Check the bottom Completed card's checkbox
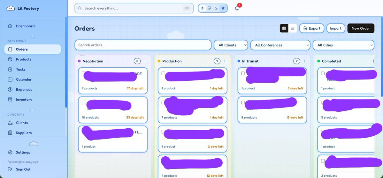The width and height of the screenshot is (383, 178). 323,161
